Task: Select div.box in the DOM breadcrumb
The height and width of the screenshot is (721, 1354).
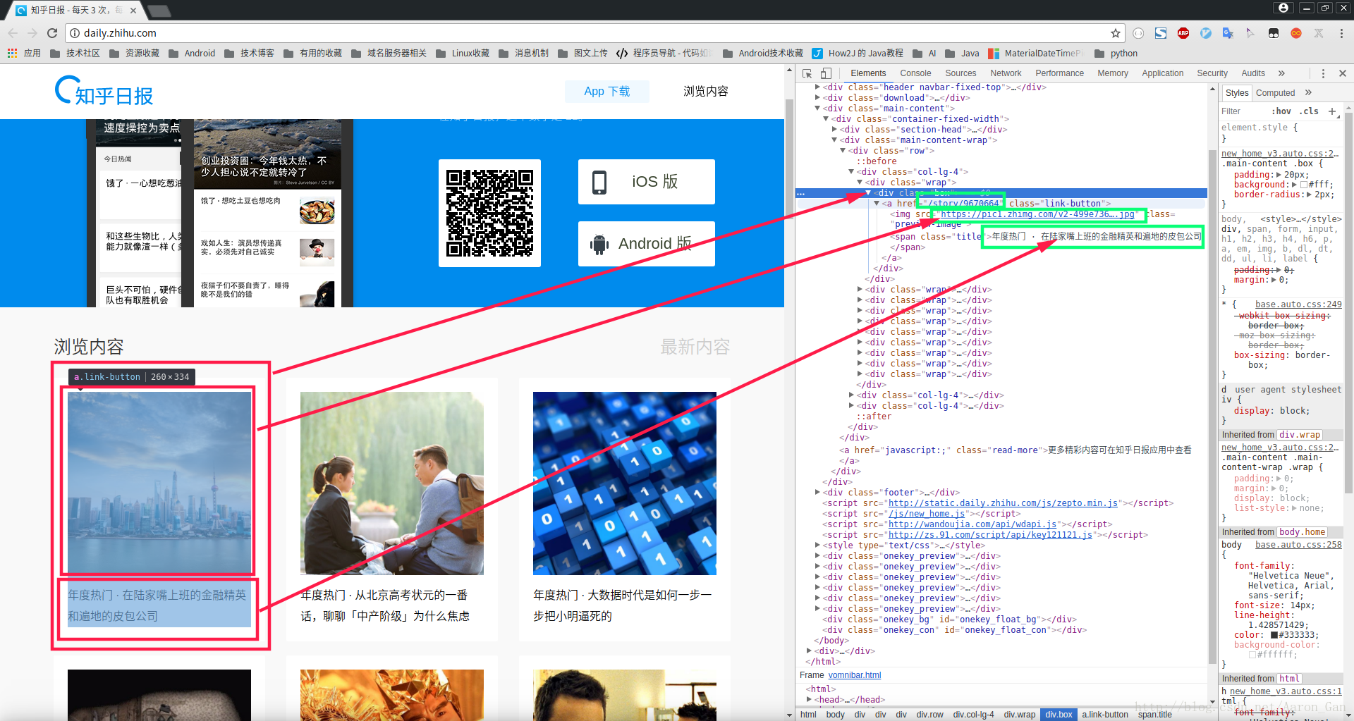Action: 1059,715
